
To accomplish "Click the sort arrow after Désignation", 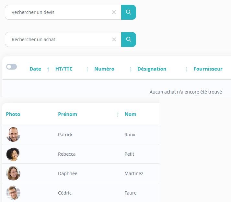I will [187, 69].
